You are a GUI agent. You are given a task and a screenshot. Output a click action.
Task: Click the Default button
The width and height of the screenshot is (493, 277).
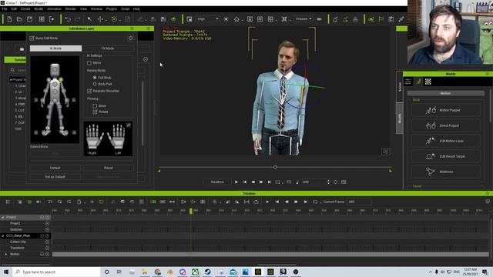[55, 168]
